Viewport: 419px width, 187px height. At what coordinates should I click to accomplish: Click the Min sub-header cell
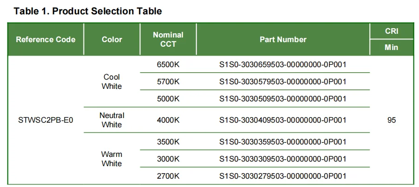coord(392,47)
